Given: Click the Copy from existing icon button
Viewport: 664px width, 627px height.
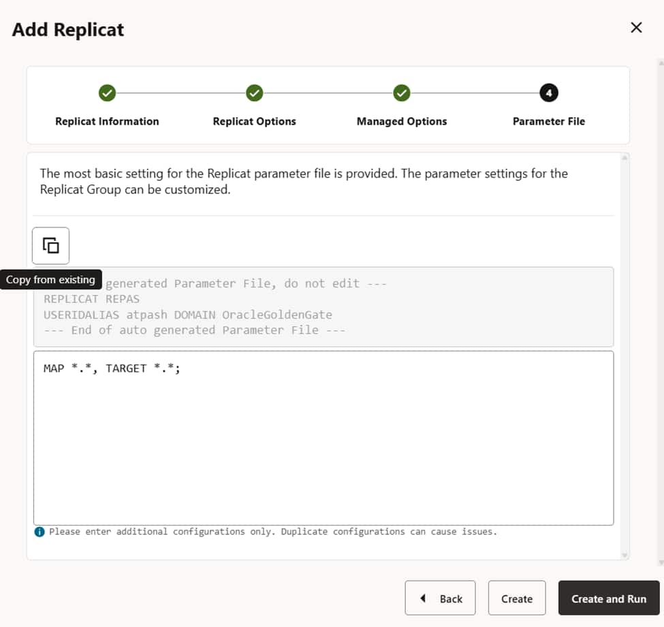Looking at the screenshot, I should pos(50,245).
